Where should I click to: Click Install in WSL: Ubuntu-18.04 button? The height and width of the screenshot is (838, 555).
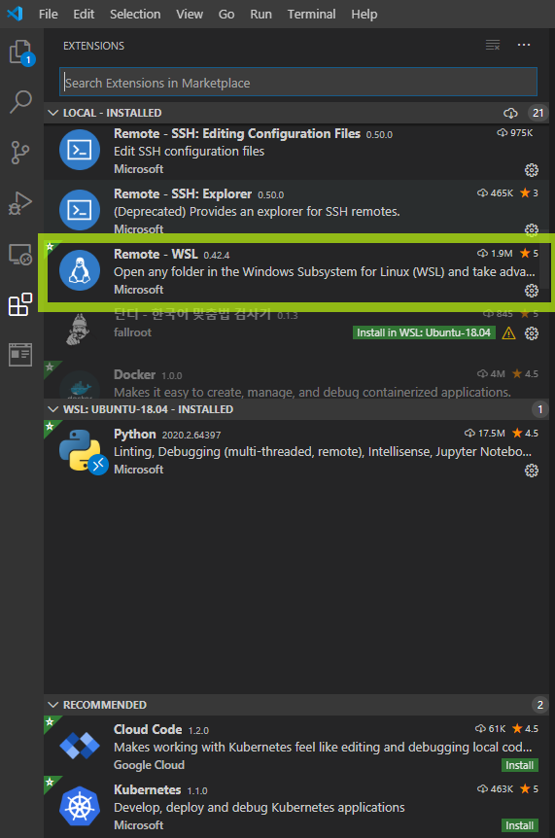pyautogui.click(x=424, y=332)
